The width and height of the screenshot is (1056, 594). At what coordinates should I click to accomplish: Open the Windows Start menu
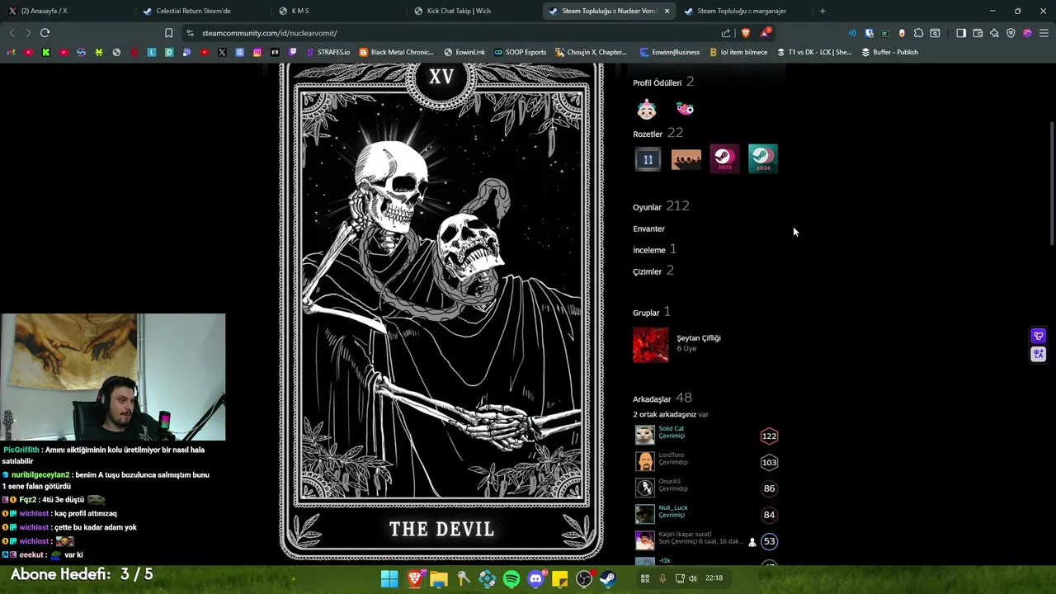pos(389,579)
